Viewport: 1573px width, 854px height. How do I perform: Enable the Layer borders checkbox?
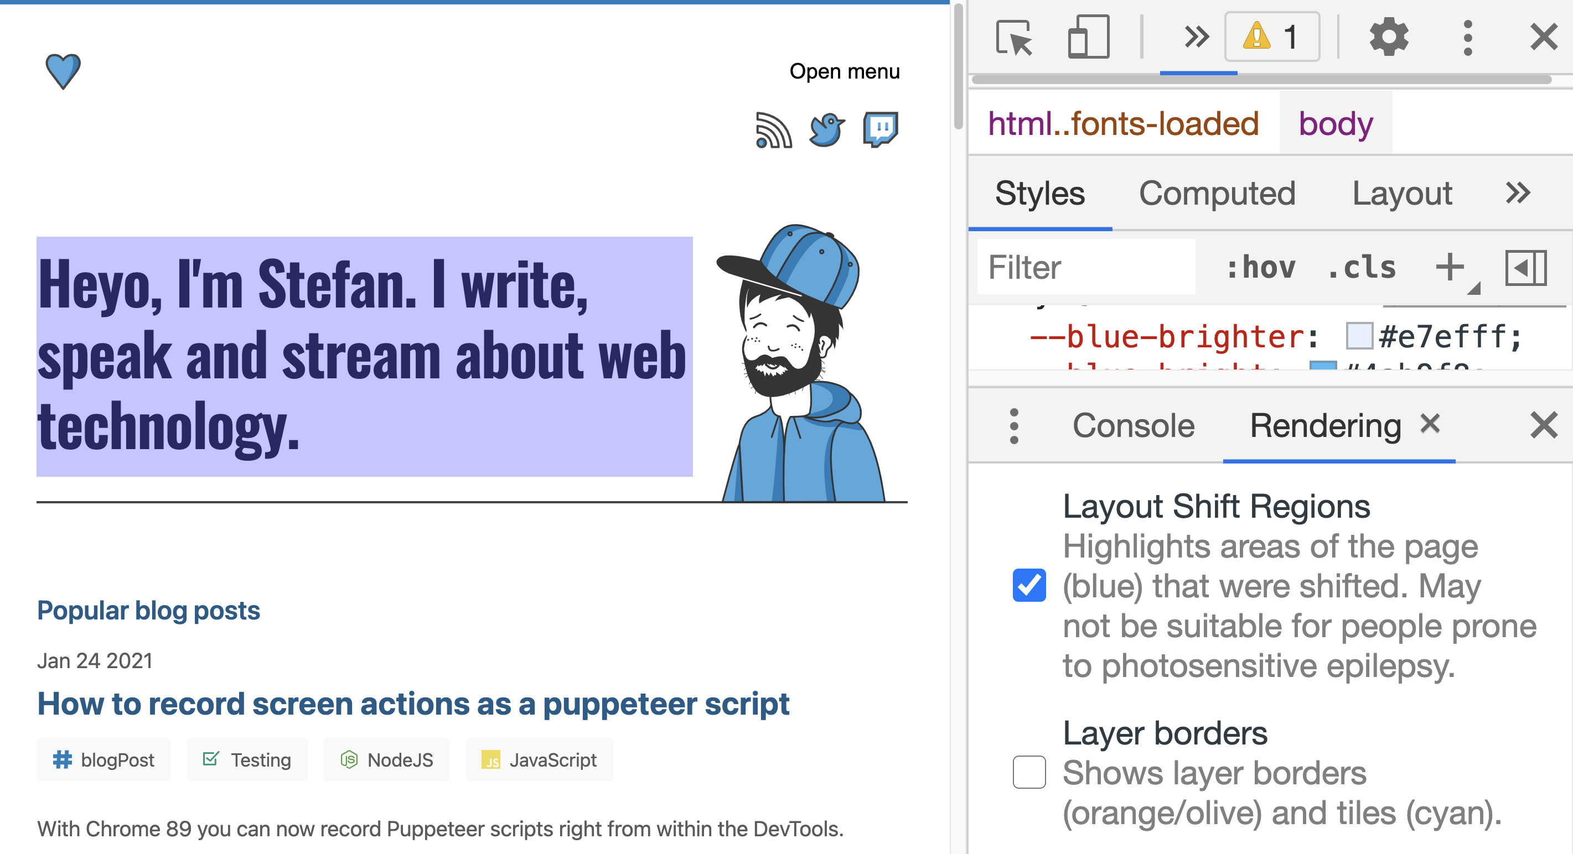[1029, 772]
